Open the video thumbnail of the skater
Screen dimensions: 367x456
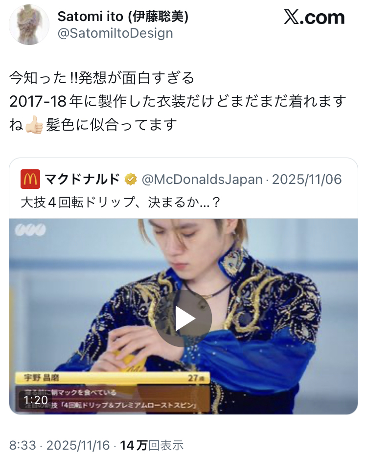183,317
